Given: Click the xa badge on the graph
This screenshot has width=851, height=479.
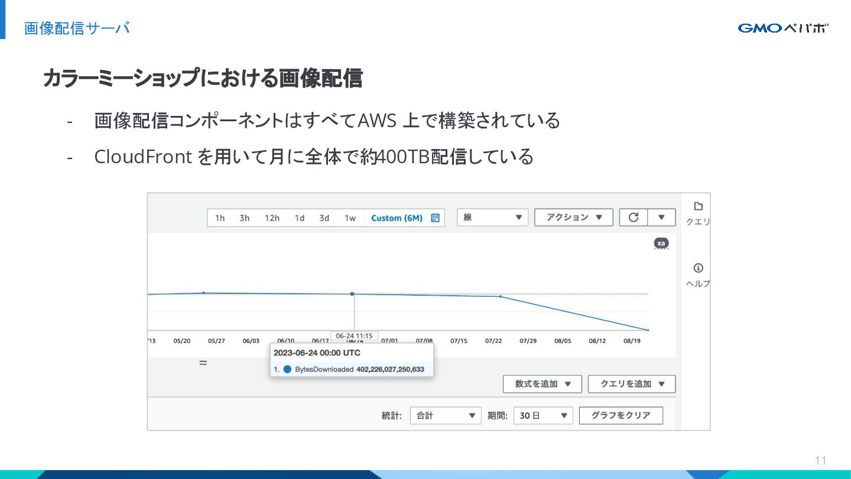Looking at the screenshot, I should click(x=661, y=243).
